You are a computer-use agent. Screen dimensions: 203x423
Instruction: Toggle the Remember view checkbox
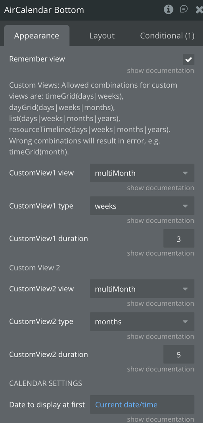click(x=189, y=59)
